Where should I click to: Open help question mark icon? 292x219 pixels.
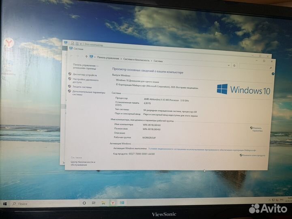pos(273,74)
